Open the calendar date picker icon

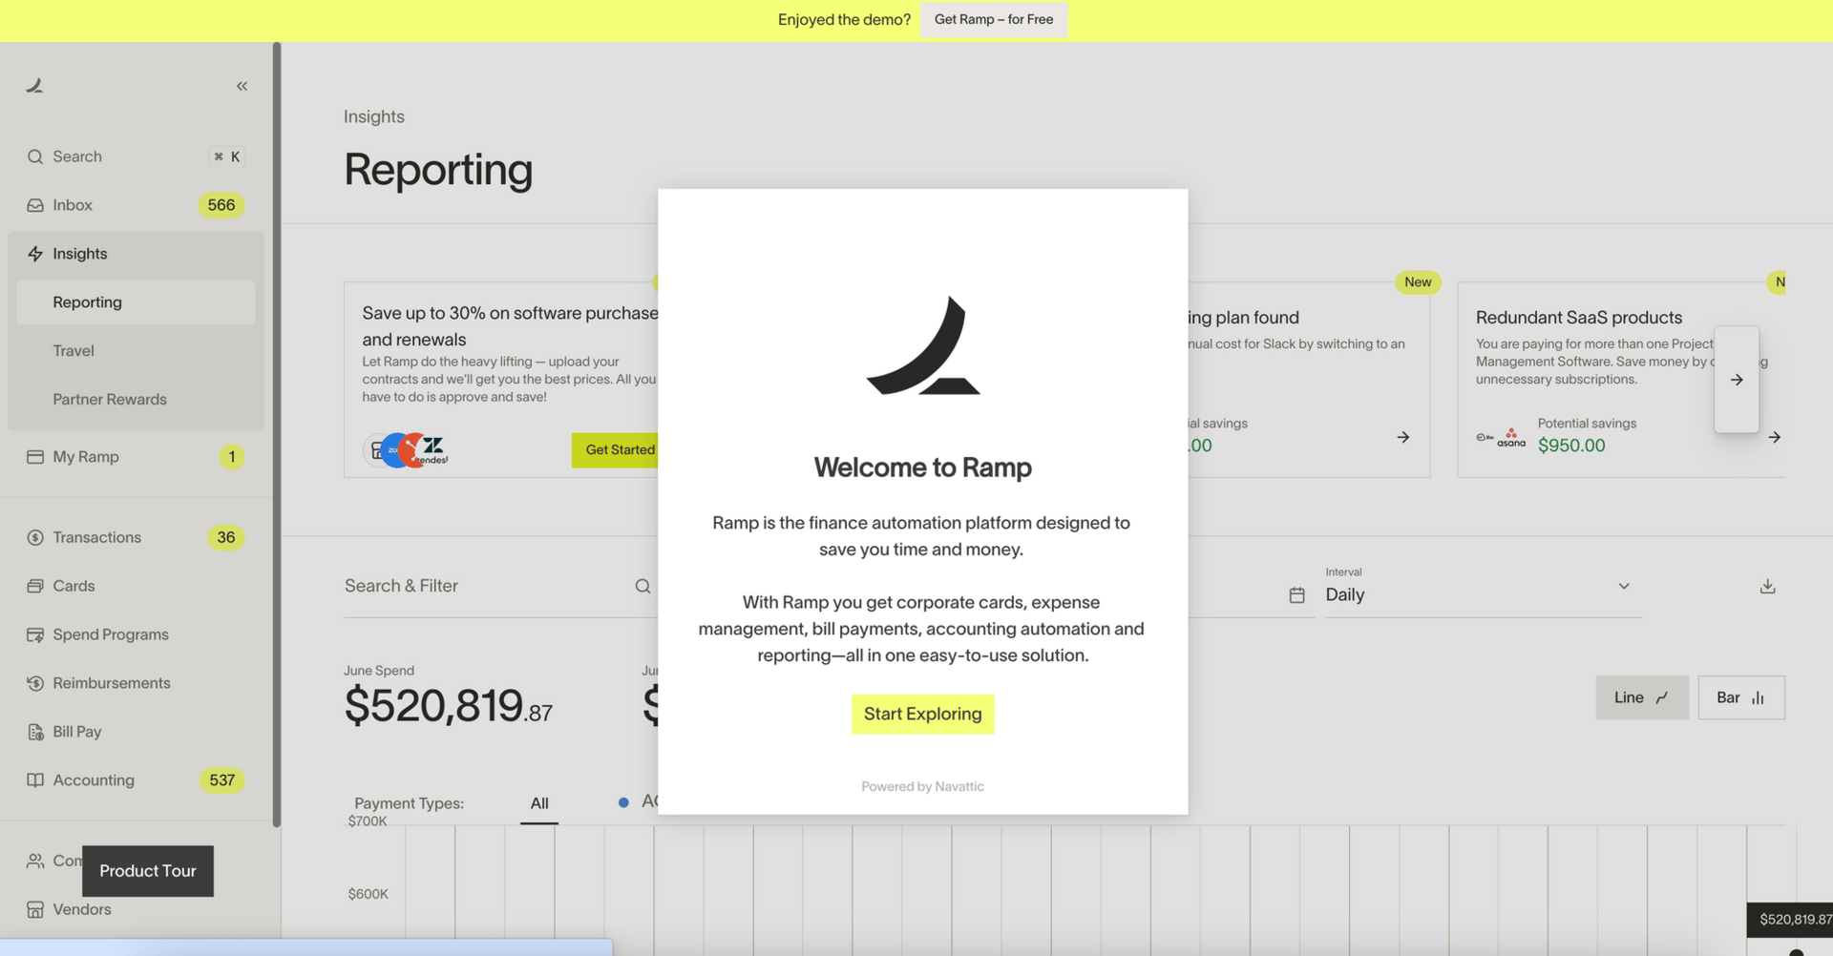point(1296,595)
